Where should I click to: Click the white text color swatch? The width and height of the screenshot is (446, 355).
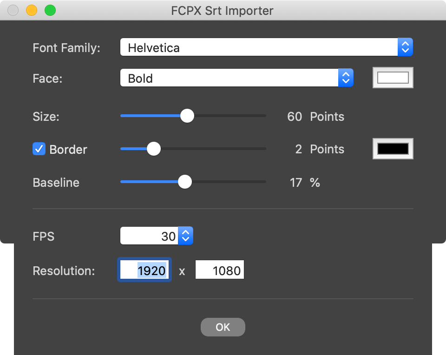[393, 78]
